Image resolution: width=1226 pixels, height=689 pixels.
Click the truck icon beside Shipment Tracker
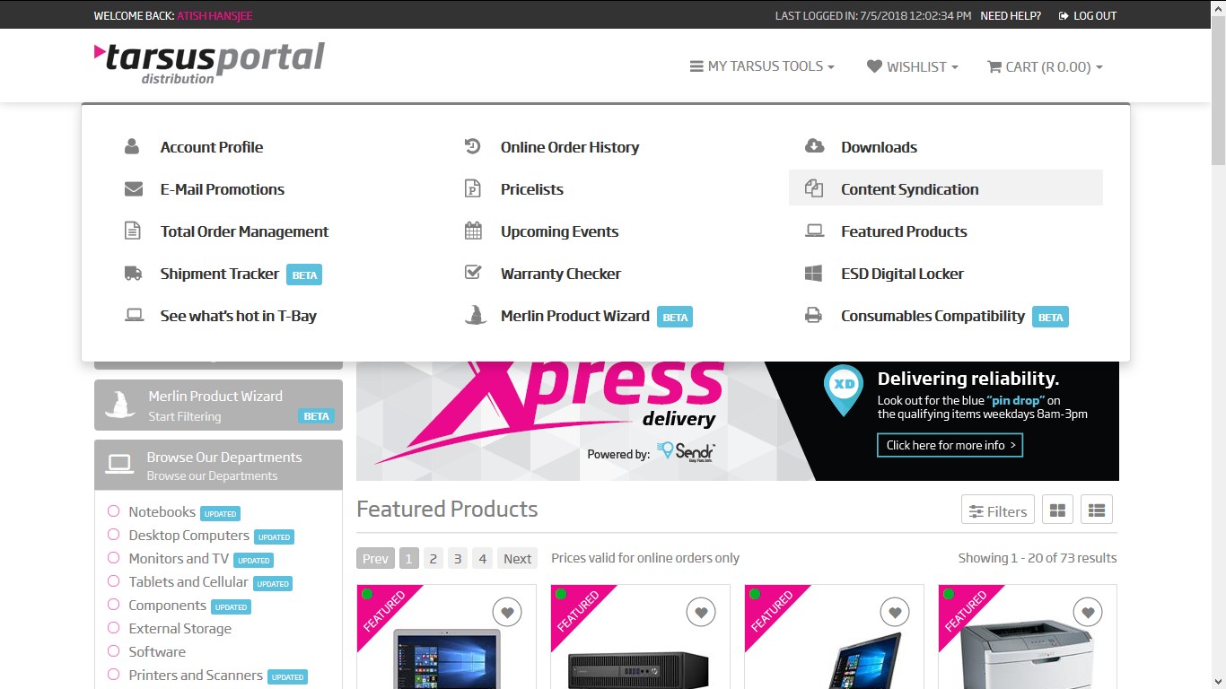[133, 274]
